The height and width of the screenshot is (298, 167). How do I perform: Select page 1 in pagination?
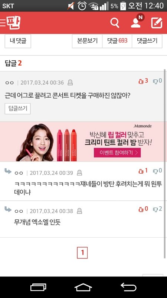pyautogui.click(x=82, y=253)
